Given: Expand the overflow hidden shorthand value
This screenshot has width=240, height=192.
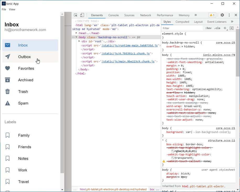Looking at the screenshot, I should pos(182,46).
